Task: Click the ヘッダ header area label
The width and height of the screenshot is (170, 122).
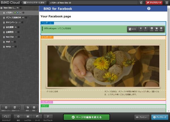Action: click(x=47, y=23)
